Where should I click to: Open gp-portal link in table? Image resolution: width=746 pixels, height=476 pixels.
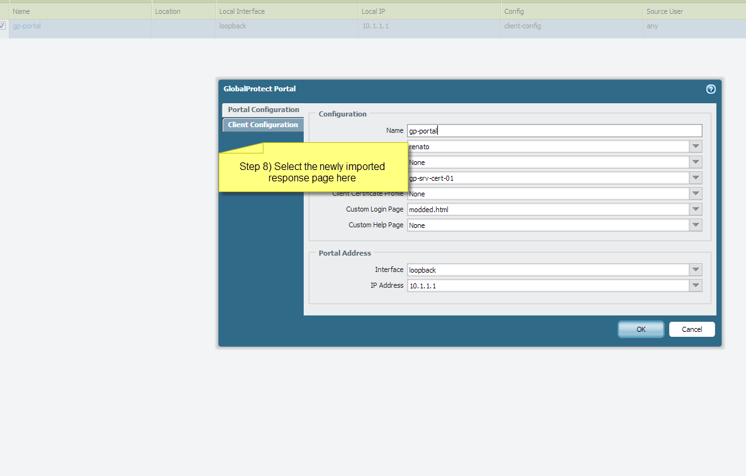click(x=26, y=26)
